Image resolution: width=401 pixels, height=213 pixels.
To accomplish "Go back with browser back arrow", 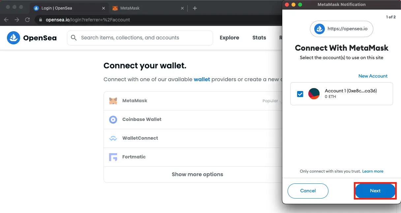I will [x=6, y=20].
